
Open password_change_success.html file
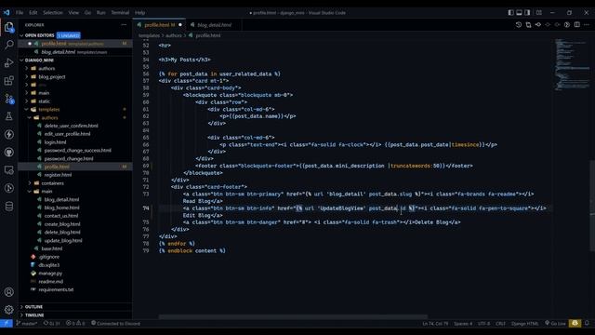pyautogui.click(x=78, y=151)
